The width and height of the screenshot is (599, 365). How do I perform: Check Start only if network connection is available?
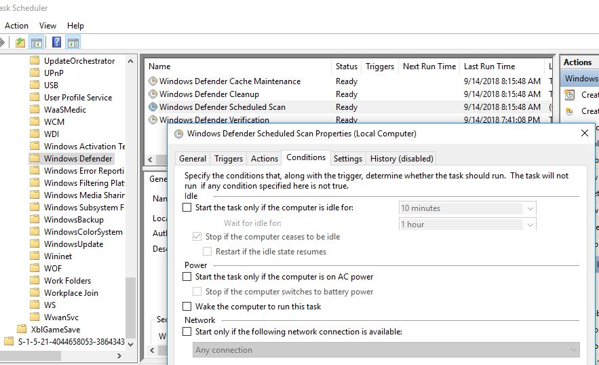(187, 332)
